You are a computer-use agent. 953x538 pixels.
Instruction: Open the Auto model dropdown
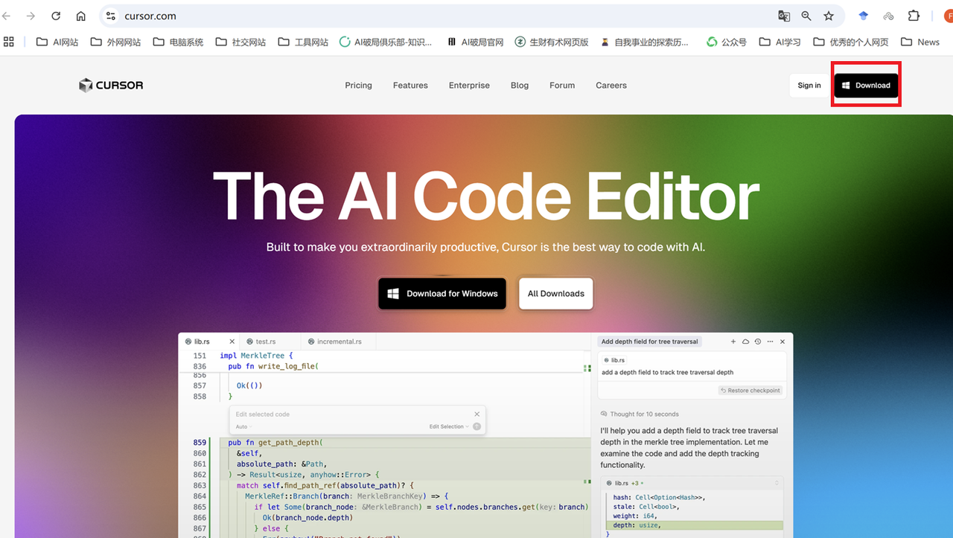click(244, 426)
